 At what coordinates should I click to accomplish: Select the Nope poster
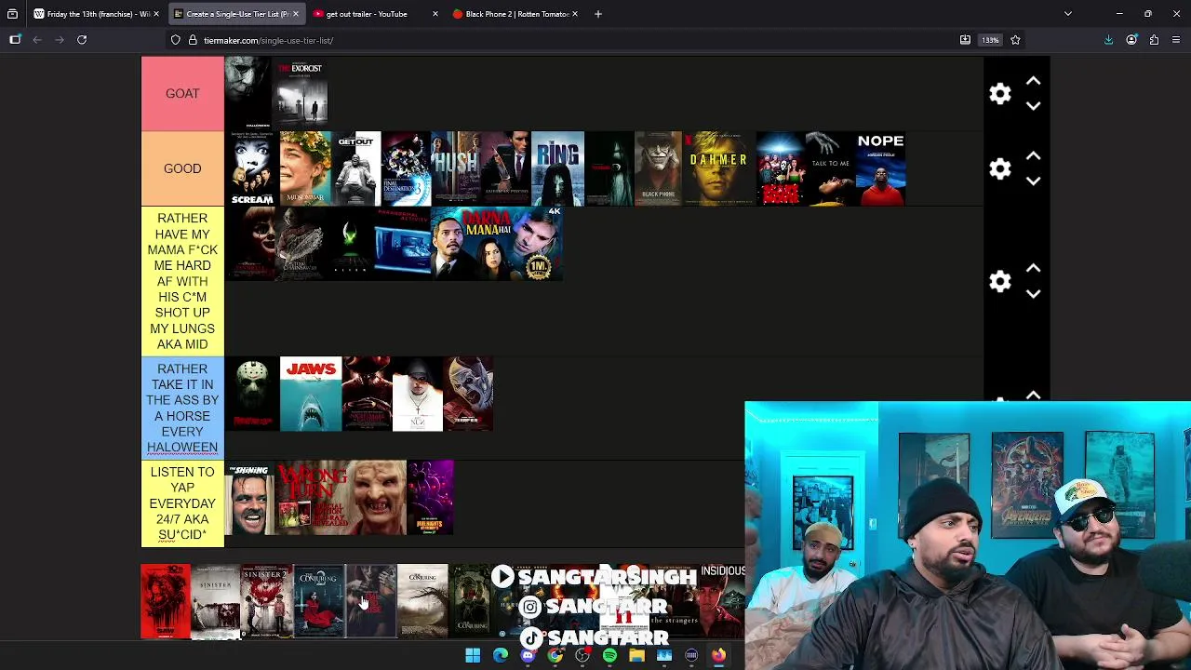(880, 168)
